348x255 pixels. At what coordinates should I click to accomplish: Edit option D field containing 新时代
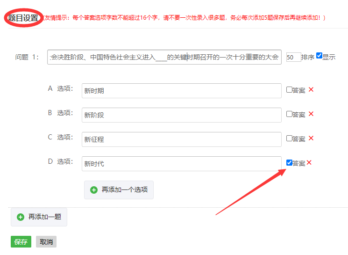coord(182,164)
